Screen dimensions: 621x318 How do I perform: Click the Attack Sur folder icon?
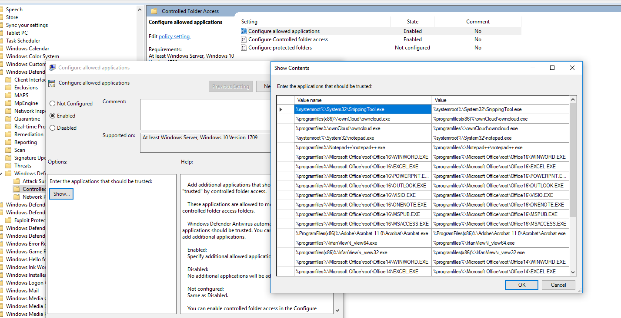(x=17, y=181)
